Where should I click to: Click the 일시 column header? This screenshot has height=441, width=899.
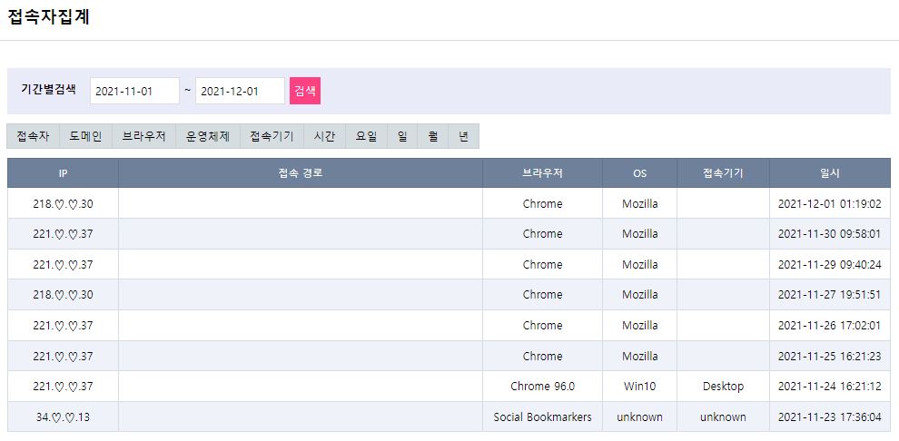[830, 173]
